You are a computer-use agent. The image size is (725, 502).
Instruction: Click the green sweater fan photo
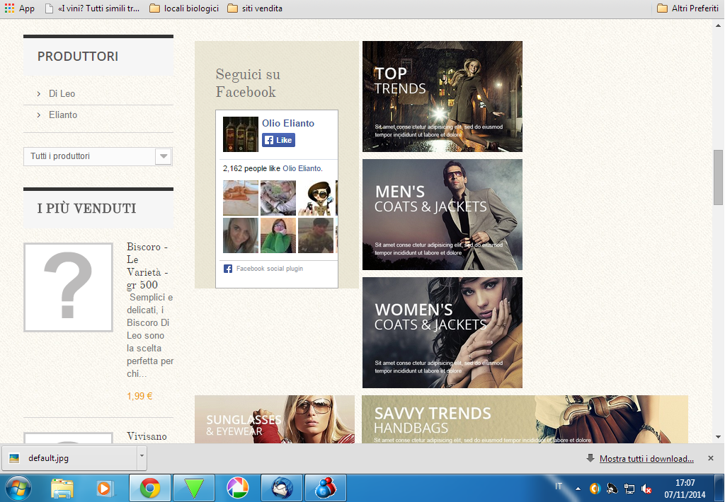pyautogui.click(x=278, y=235)
